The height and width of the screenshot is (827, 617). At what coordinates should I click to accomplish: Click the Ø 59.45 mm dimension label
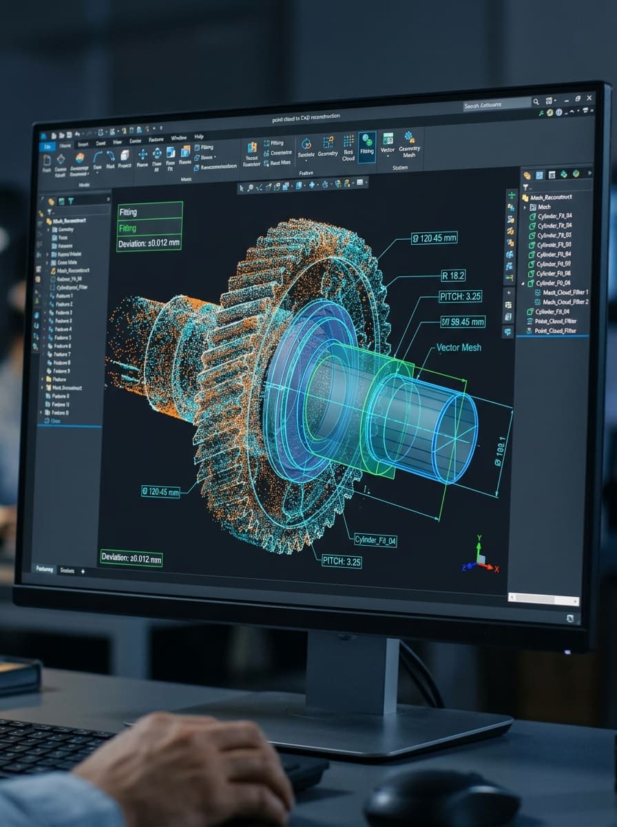[463, 322]
